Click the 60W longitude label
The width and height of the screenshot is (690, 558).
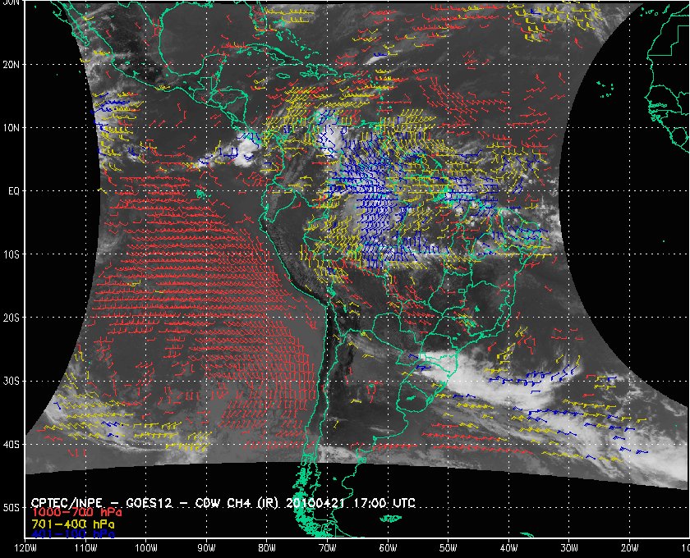(388, 547)
